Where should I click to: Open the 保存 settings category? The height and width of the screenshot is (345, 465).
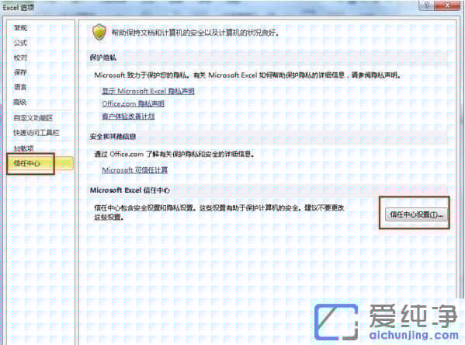point(20,72)
